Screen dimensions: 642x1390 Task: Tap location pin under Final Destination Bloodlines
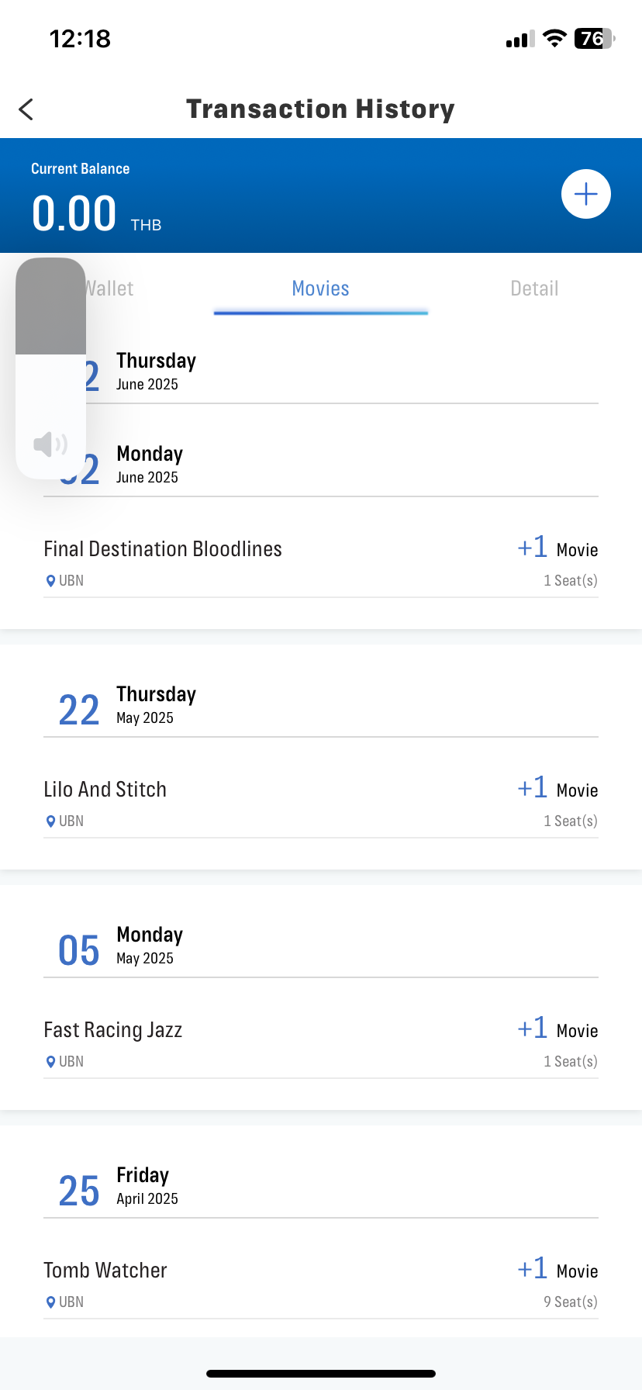[51, 581]
